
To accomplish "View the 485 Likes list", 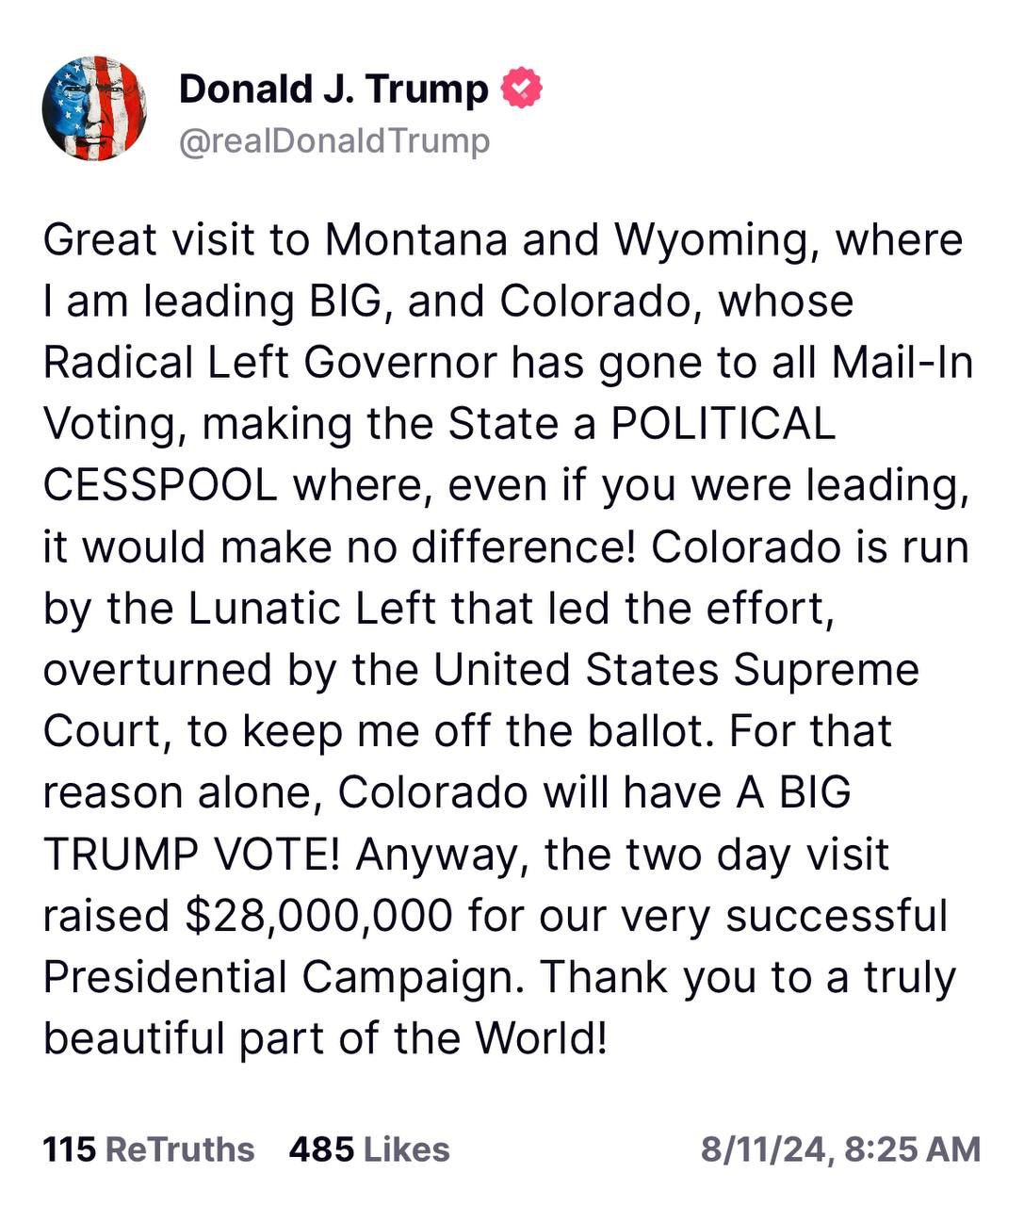I will pyautogui.click(x=369, y=1149).
